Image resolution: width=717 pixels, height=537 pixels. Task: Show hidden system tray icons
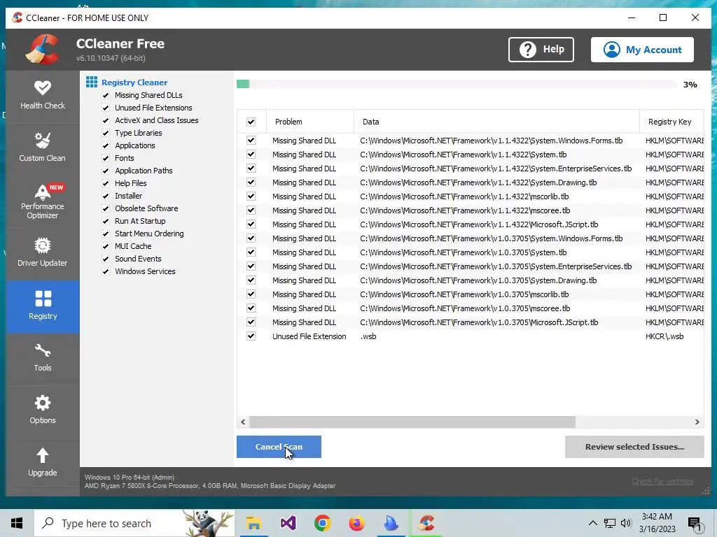[x=592, y=523]
